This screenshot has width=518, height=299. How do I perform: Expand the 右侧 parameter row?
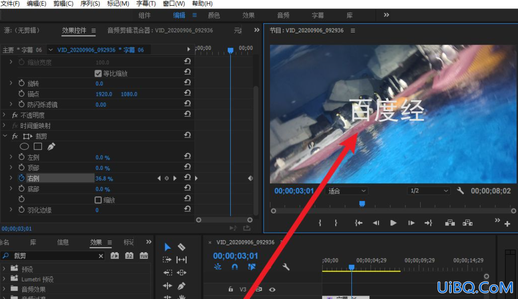[11, 178]
